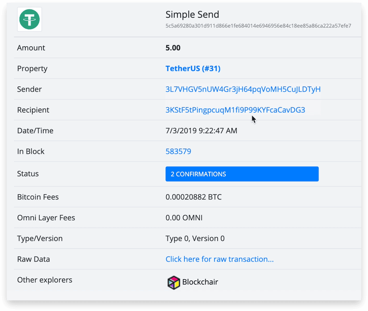This screenshot has height=311, width=368.
Task: Click the Simple Send heading
Action: point(192,15)
